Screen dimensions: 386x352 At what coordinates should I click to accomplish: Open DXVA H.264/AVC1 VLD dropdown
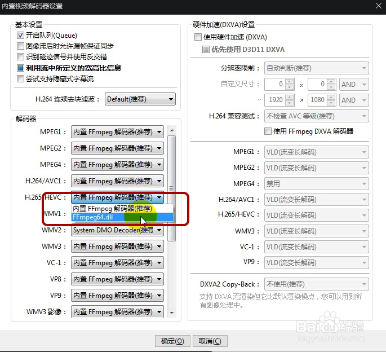click(317, 200)
